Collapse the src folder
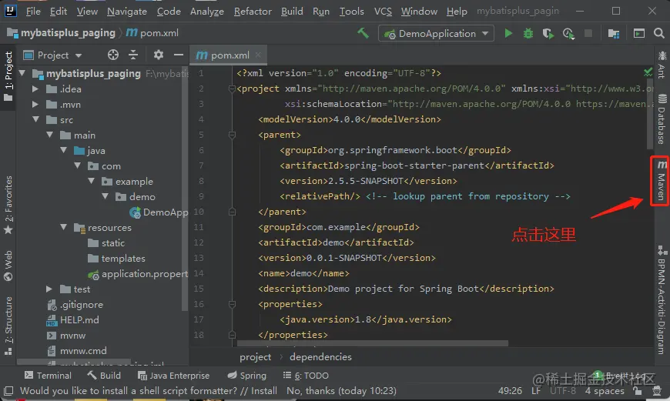 pyautogui.click(x=35, y=119)
